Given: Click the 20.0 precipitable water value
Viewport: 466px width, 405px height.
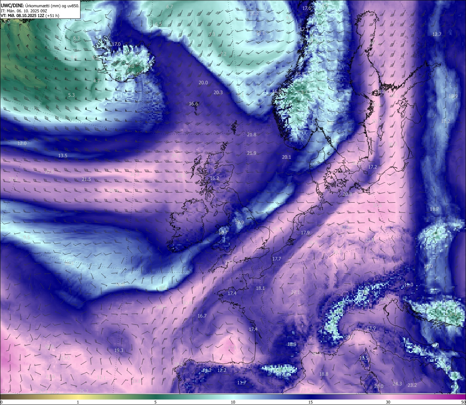Looking at the screenshot, I should [x=203, y=82].
